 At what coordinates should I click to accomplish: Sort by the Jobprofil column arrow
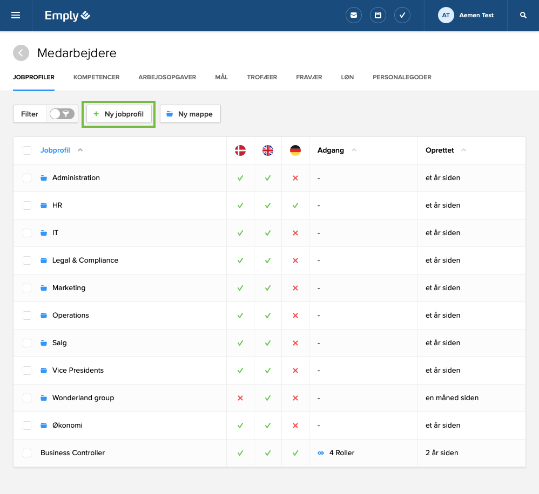[x=80, y=150]
